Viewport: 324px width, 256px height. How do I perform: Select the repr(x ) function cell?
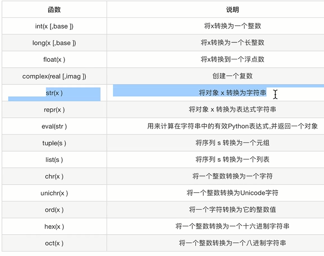point(54,110)
